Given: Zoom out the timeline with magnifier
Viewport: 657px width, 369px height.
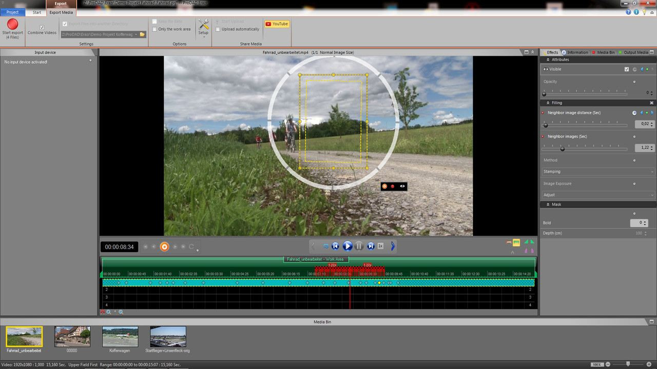Looking at the screenshot, I should (x=121, y=312).
